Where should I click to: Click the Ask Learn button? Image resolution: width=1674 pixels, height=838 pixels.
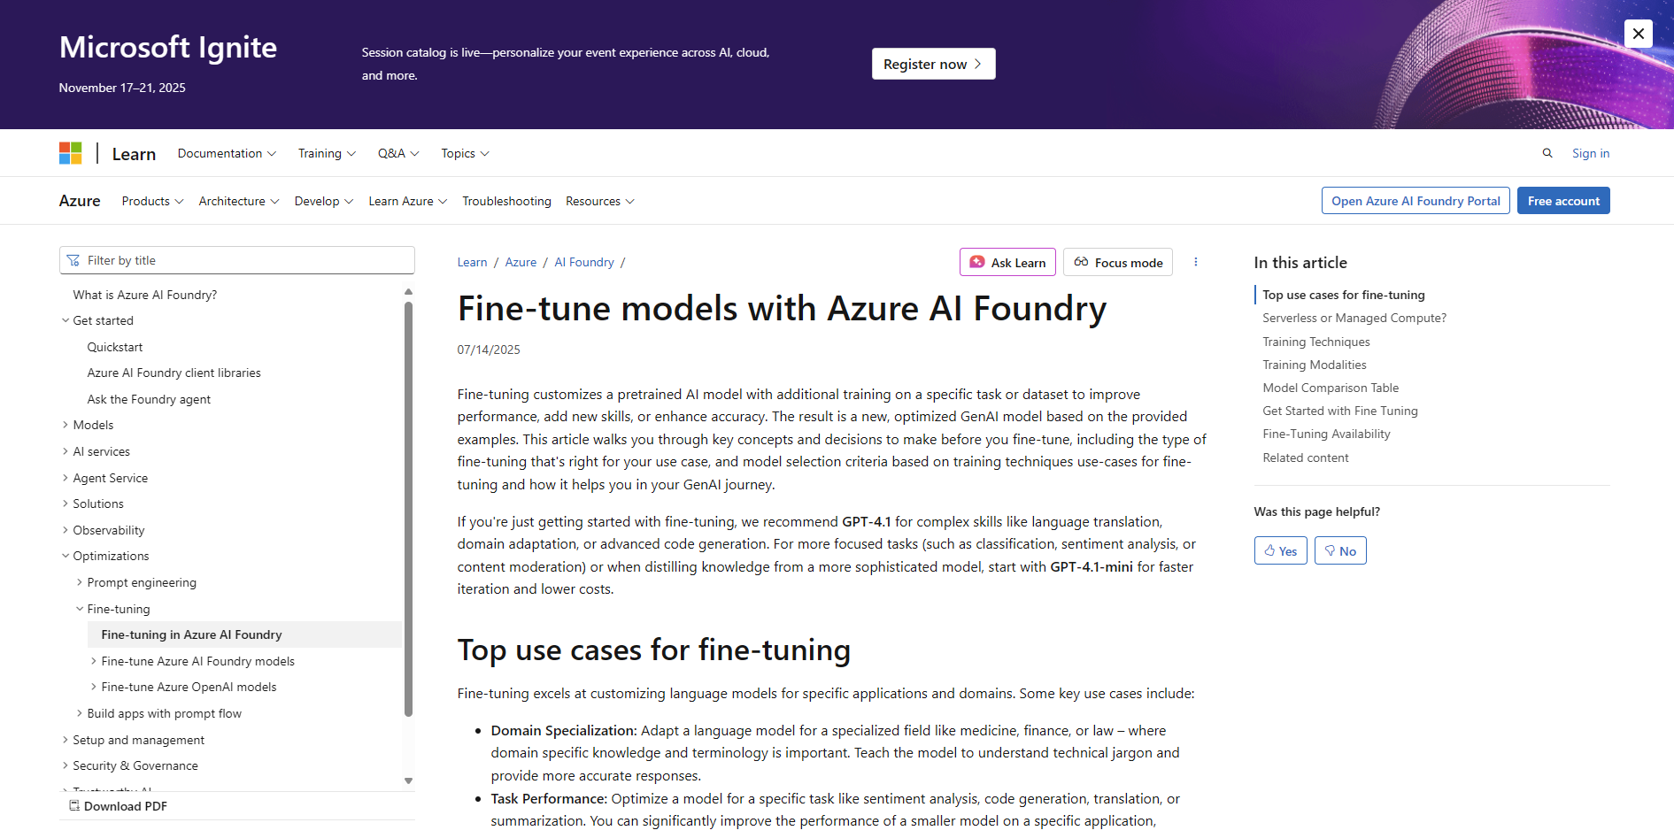coord(1007,262)
